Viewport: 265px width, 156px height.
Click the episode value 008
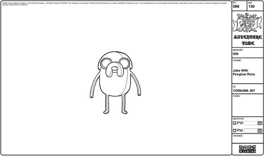point(236,54)
